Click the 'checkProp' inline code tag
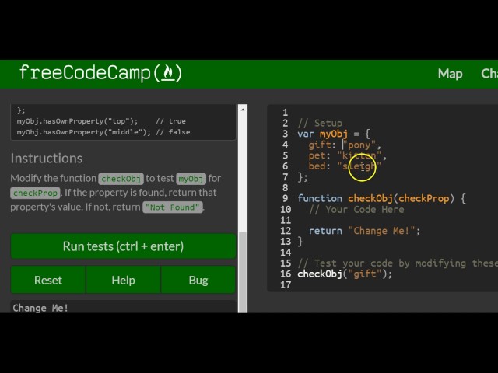 [35, 193]
